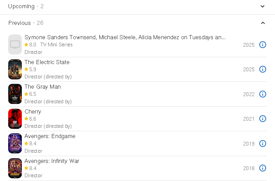The image size is (275, 181).
Task: Go to the Cherry title page
Action: coord(33,111)
